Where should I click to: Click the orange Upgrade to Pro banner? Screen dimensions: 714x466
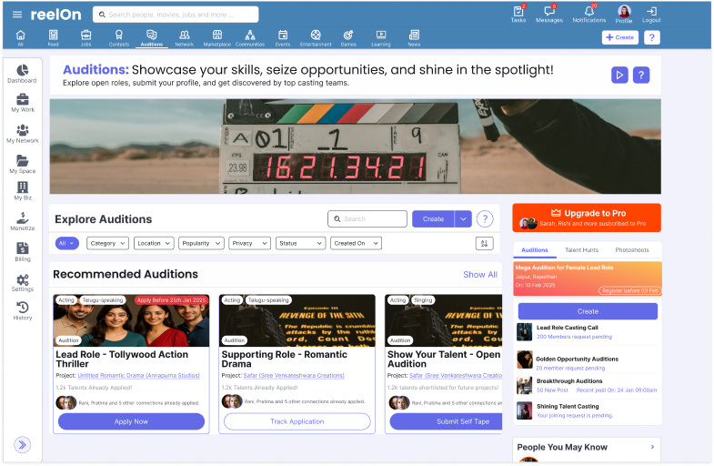pyautogui.click(x=586, y=217)
